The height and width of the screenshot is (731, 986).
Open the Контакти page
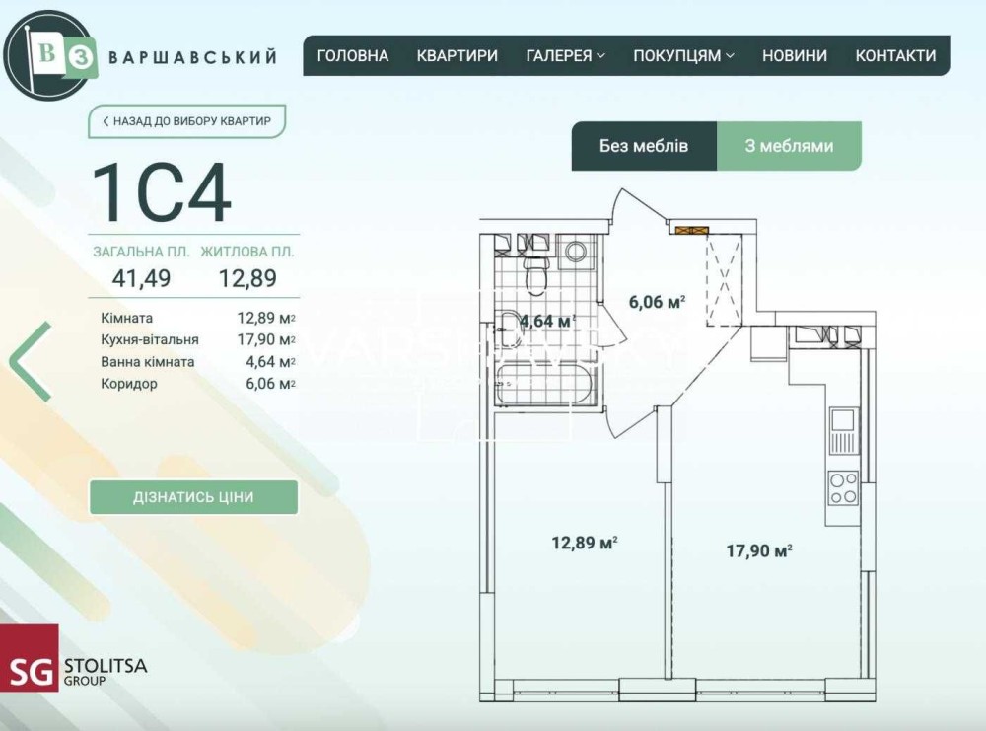coord(895,56)
